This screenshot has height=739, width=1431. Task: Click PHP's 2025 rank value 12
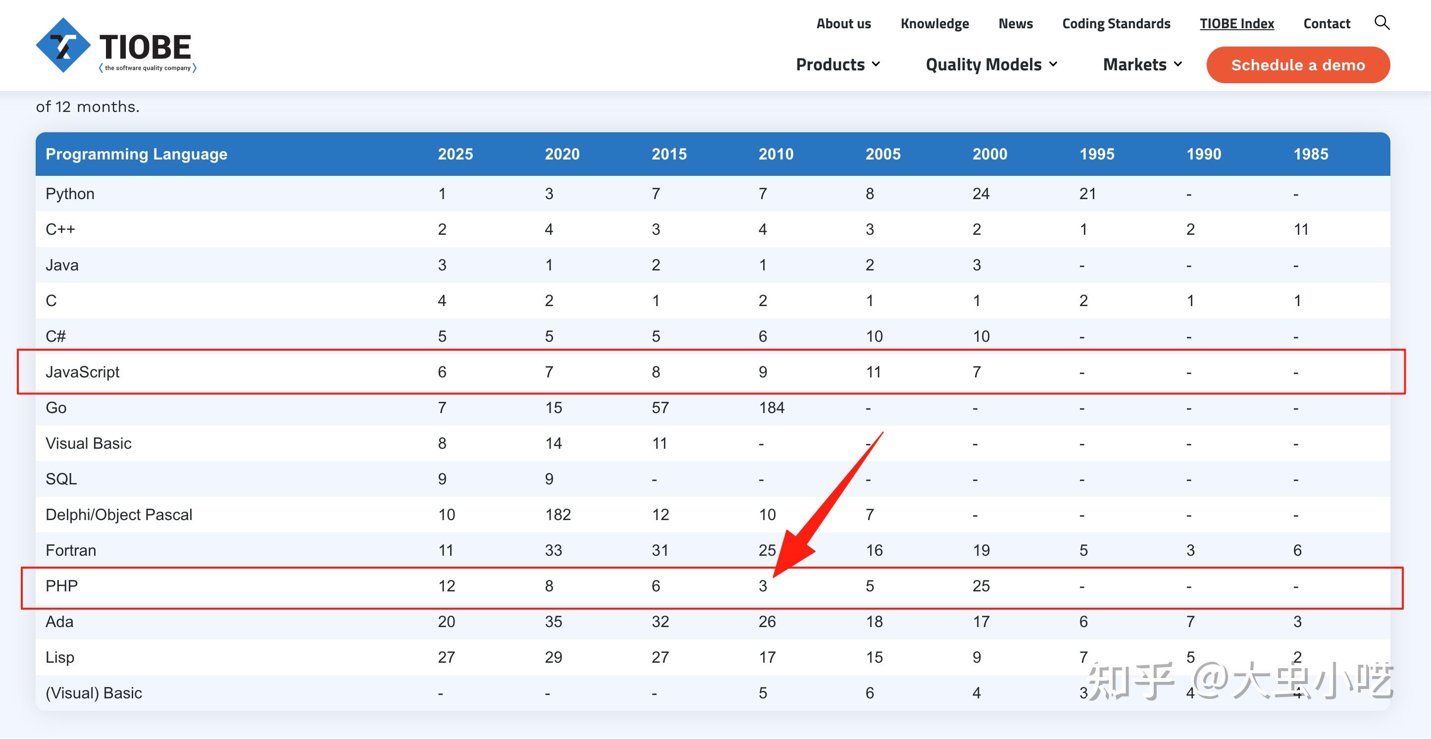click(447, 585)
